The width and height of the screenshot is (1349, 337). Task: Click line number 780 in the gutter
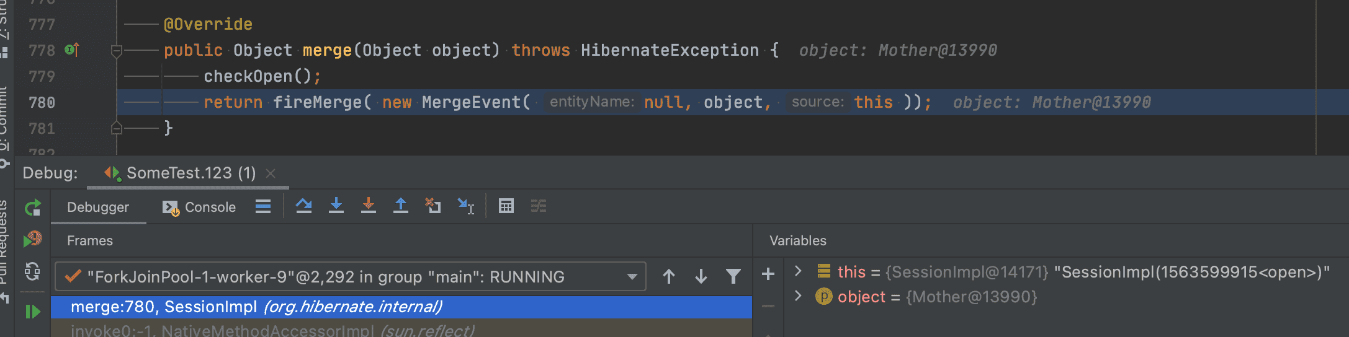coord(42,102)
